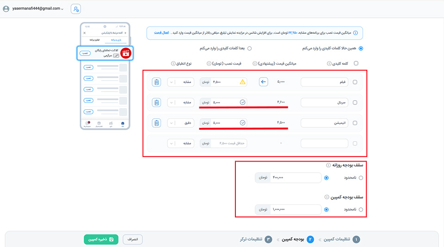
Task: Apply suggested price arrow for فیلم
Action: pyautogui.click(x=263, y=82)
